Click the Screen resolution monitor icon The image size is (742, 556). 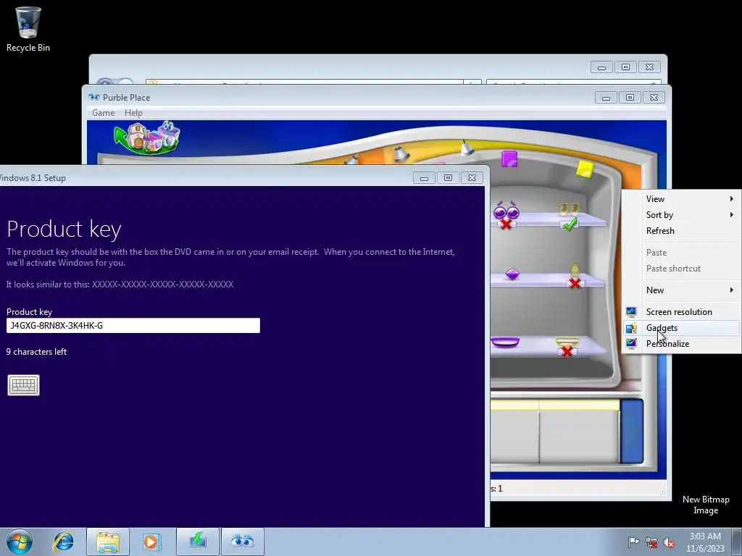coord(631,312)
